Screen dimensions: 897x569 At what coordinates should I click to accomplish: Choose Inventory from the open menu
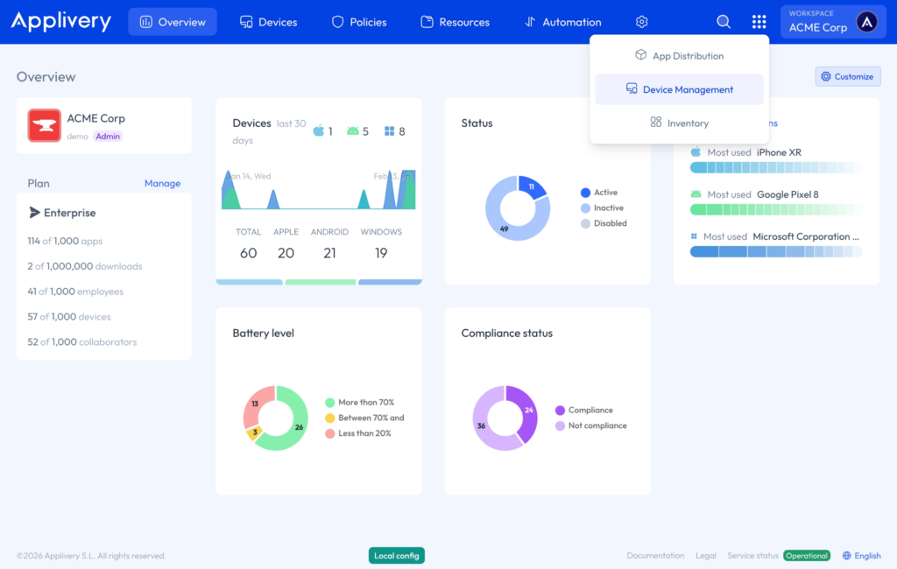[679, 123]
